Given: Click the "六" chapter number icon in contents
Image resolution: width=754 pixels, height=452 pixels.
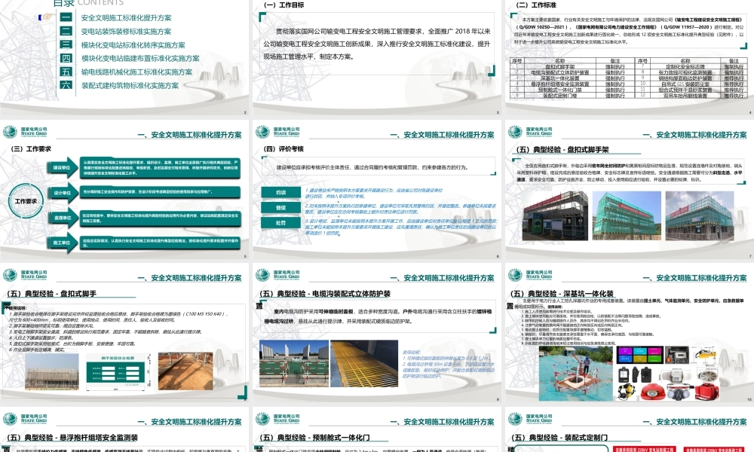Looking at the screenshot, I should point(65,84).
